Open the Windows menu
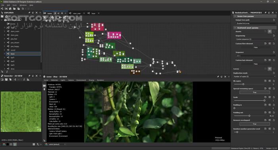 click(x=23, y=5)
